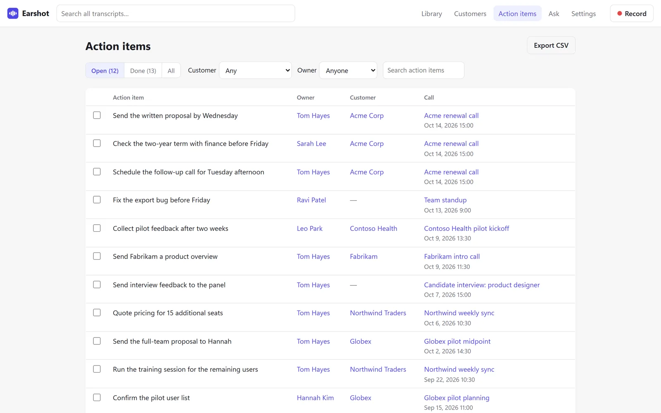661x413 pixels.
Task: Expand the Owner 'Anyone' dropdown
Action: (x=348, y=71)
